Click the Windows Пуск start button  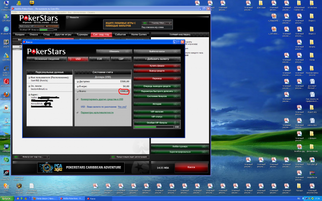[x=7, y=199]
